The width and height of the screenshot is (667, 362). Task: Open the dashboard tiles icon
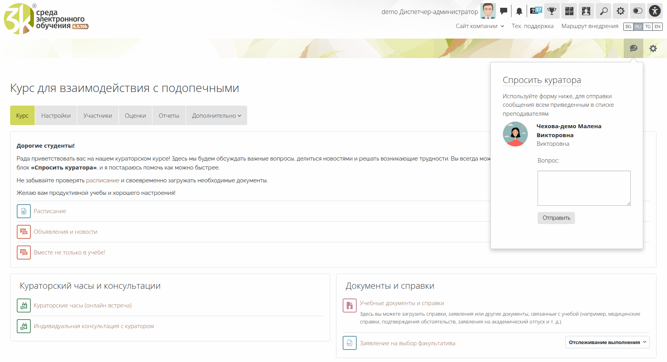pos(569,11)
